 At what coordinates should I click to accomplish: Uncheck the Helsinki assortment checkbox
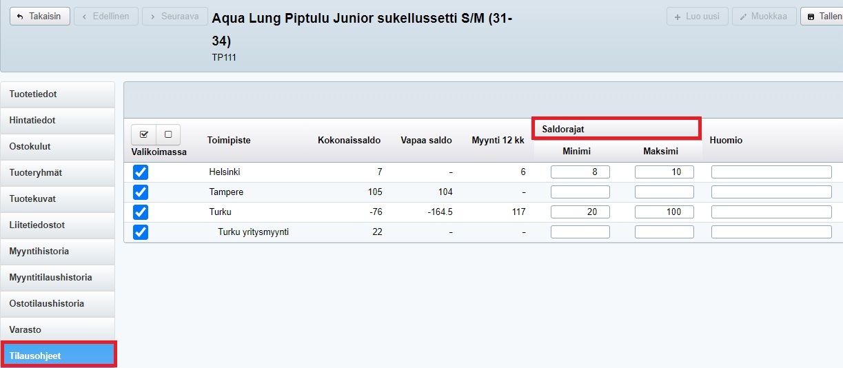click(x=141, y=172)
